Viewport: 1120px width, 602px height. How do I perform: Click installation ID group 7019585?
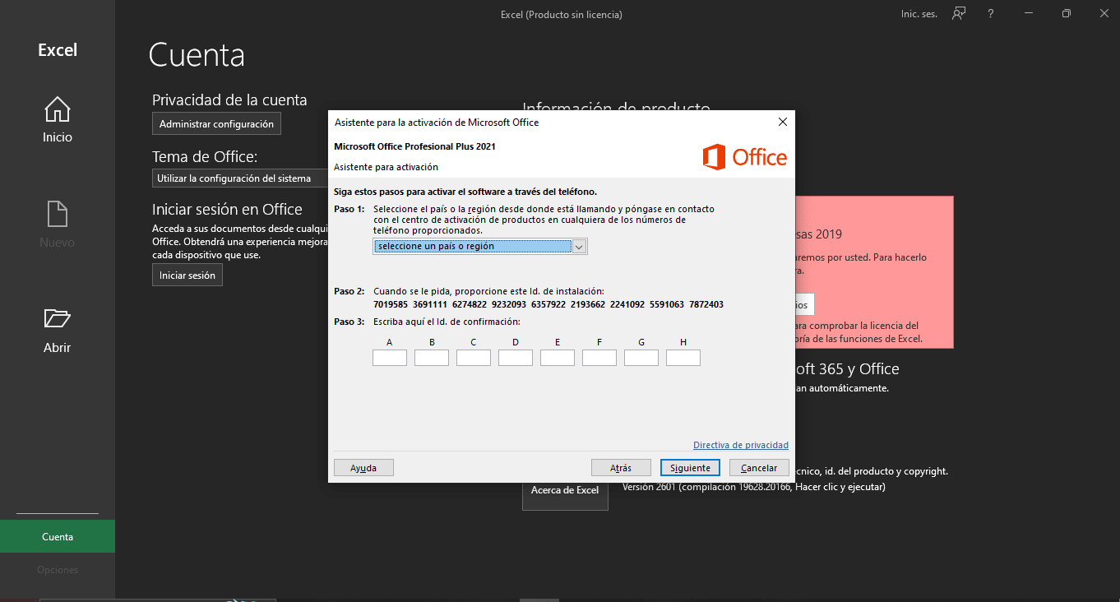click(x=391, y=304)
